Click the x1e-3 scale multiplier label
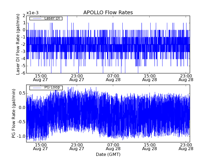The image size is (211, 158). 32,13
